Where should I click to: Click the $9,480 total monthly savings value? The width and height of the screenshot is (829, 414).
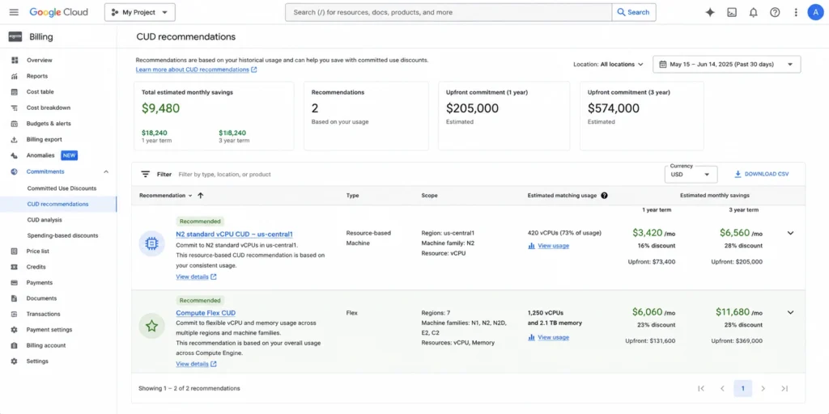[x=161, y=109]
